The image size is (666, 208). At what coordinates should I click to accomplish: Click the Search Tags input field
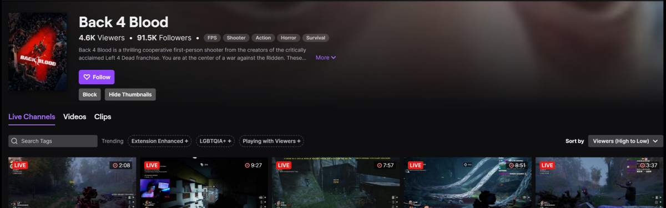point(53,141)
